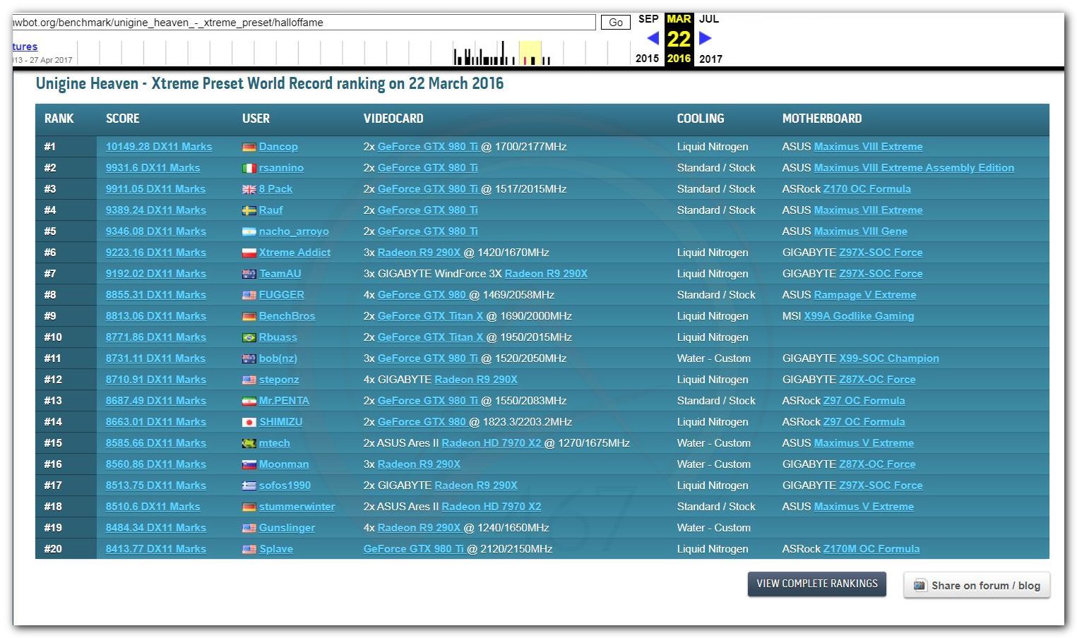Image resolution: width=1077 pixels, height=638 pixels.
Task: Select the 2015 year in Wayback timeline
Action: [x=647, y=59]
